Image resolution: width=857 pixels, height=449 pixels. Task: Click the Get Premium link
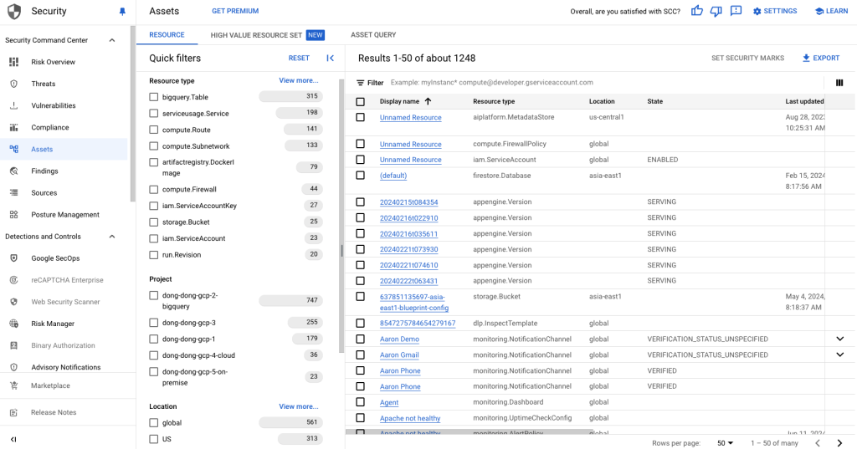(x=235, y=11)
